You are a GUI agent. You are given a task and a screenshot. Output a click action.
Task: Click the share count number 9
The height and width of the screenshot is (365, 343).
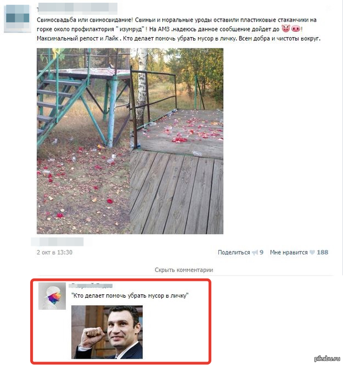[261, 252]
